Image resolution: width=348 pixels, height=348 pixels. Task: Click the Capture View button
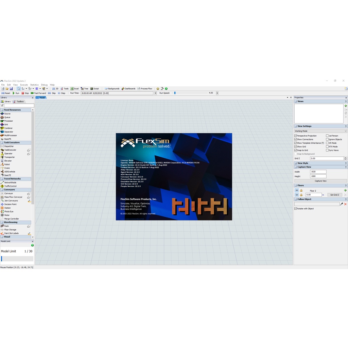tap(320, 181)
